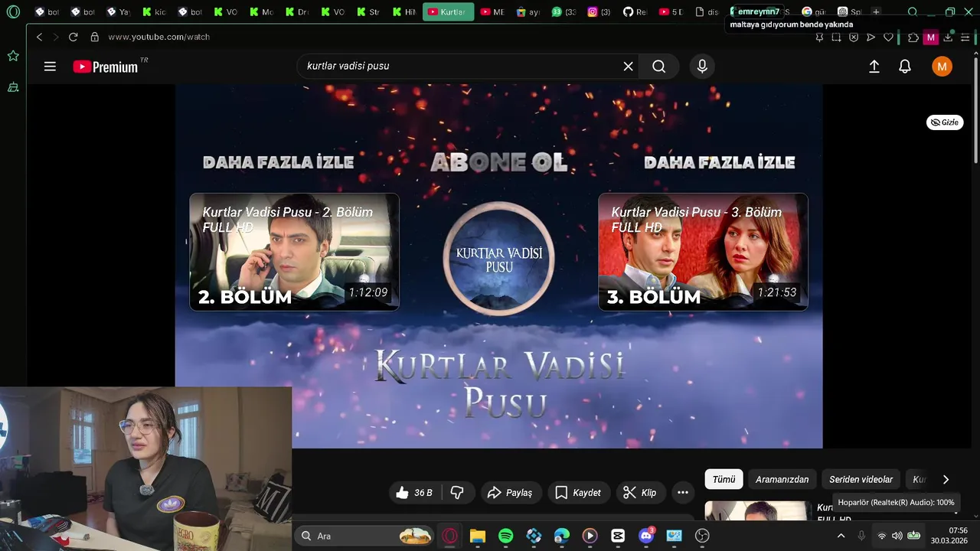Switch to the active Kurtlar YouTube tab
Viewport: 980px width, 551px height.
[448, 11]
